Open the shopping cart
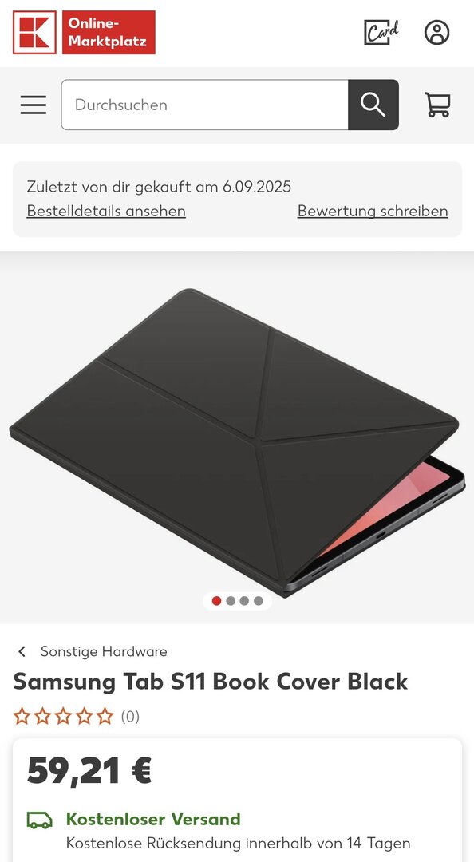474x862 pixels. click(x=438, y=105)
